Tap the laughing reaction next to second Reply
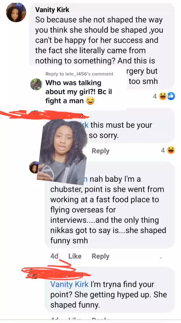The height and width of the screenshot is (323, 181). click(x=171, y=151)
